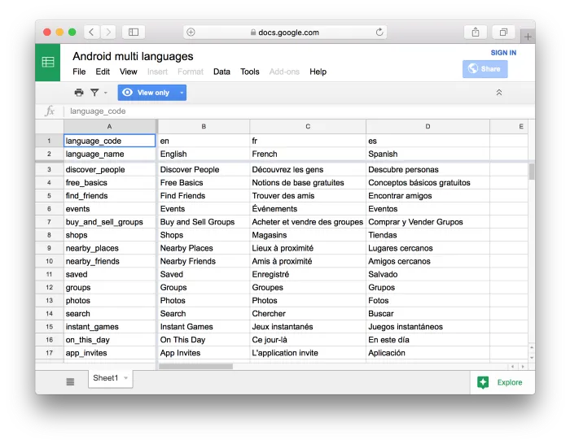The image size is (570, 444).
Task: Click the horizontal scrollbar thumb
Action: coord(196,367)
